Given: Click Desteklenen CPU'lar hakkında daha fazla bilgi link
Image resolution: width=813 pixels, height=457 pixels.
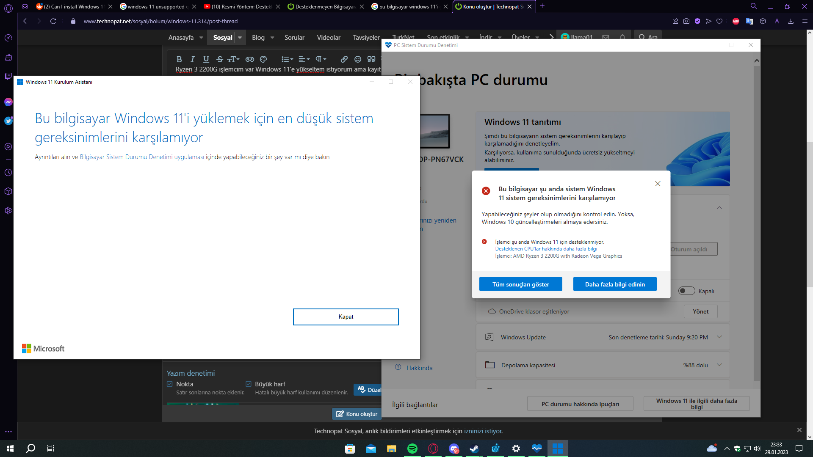Looking at the screenshot, I should (546, 249).
